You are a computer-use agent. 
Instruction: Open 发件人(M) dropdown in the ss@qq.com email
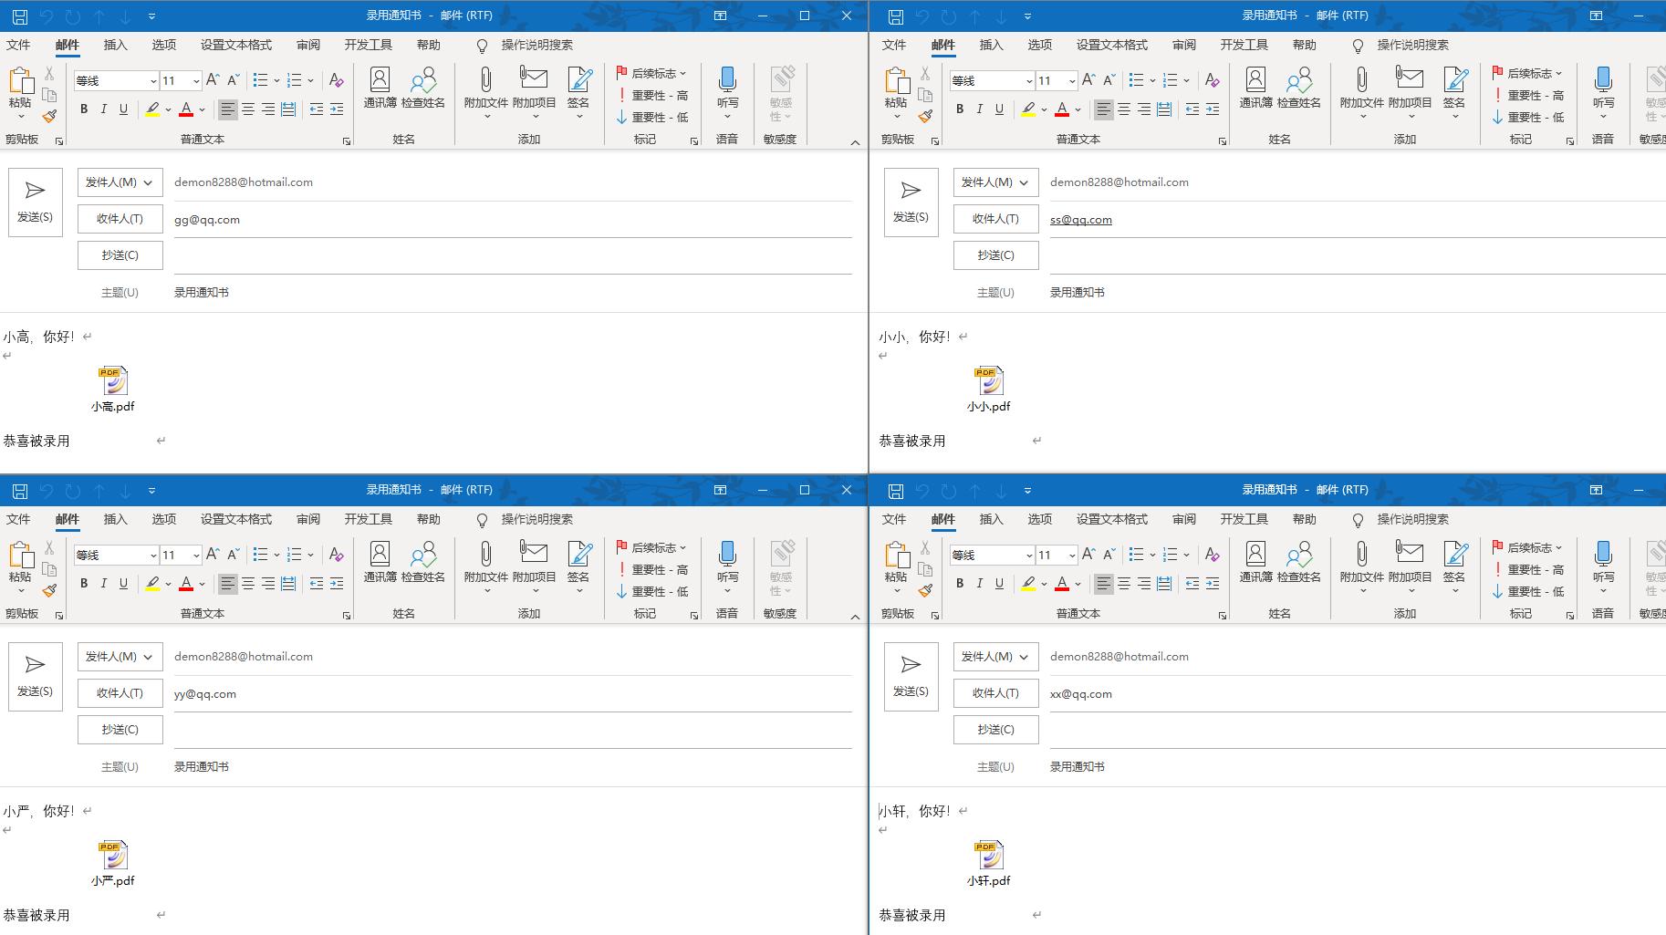tap(995, 182)
